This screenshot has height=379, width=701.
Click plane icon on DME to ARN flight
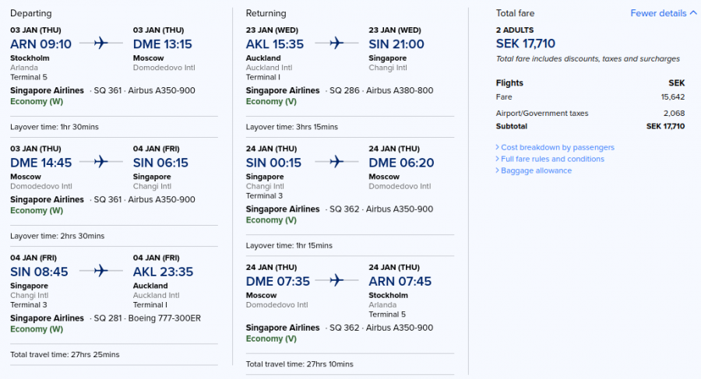pyautogui.click(x=336, y=280)
